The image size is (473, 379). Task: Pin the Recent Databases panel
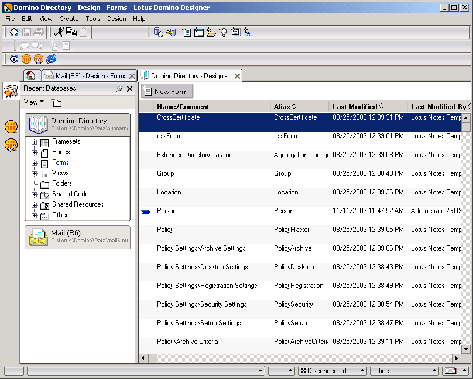pyautogui.click(x=119, y=89)
